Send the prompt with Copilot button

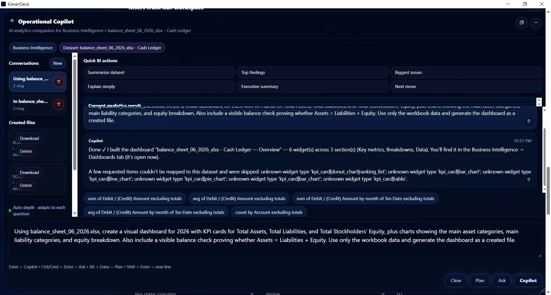pos(528,281)
